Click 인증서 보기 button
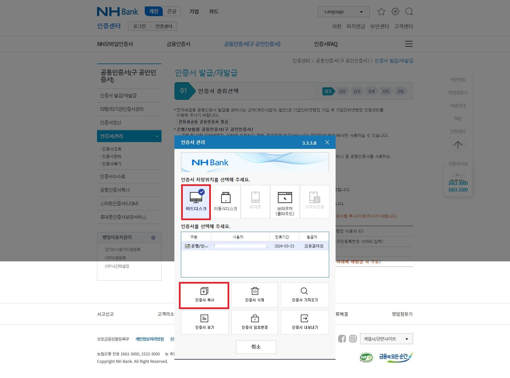 (205, 322)
